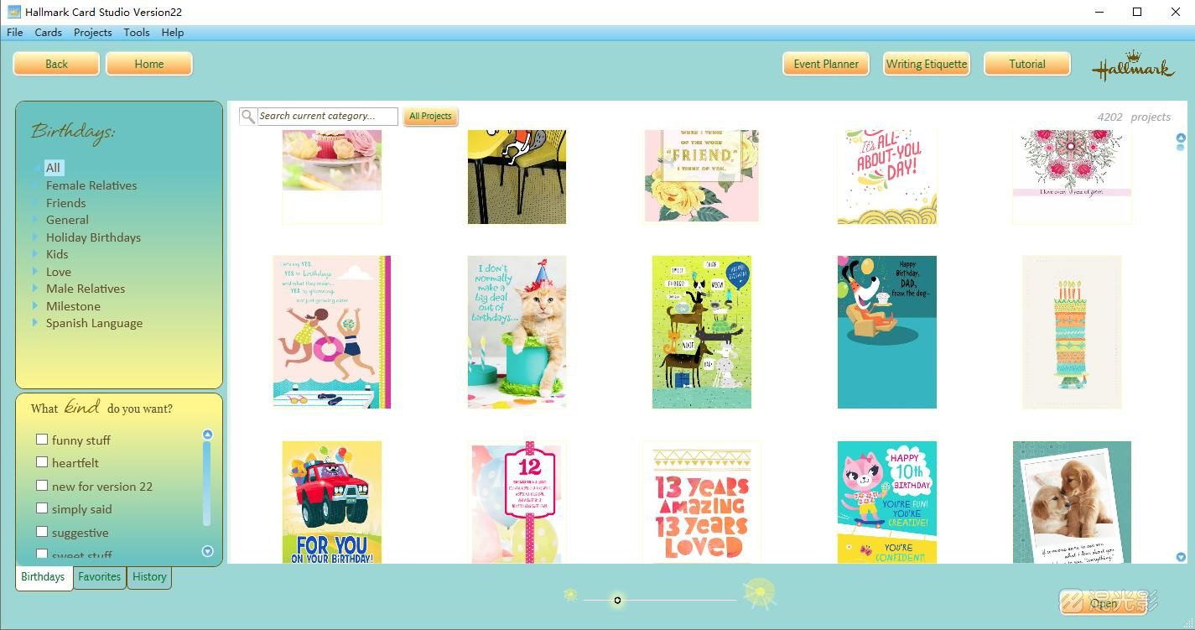This screenshot has width=1195, height=630.
Task: Click the small sun icon to shrink thumbnails
Action: 570,595
